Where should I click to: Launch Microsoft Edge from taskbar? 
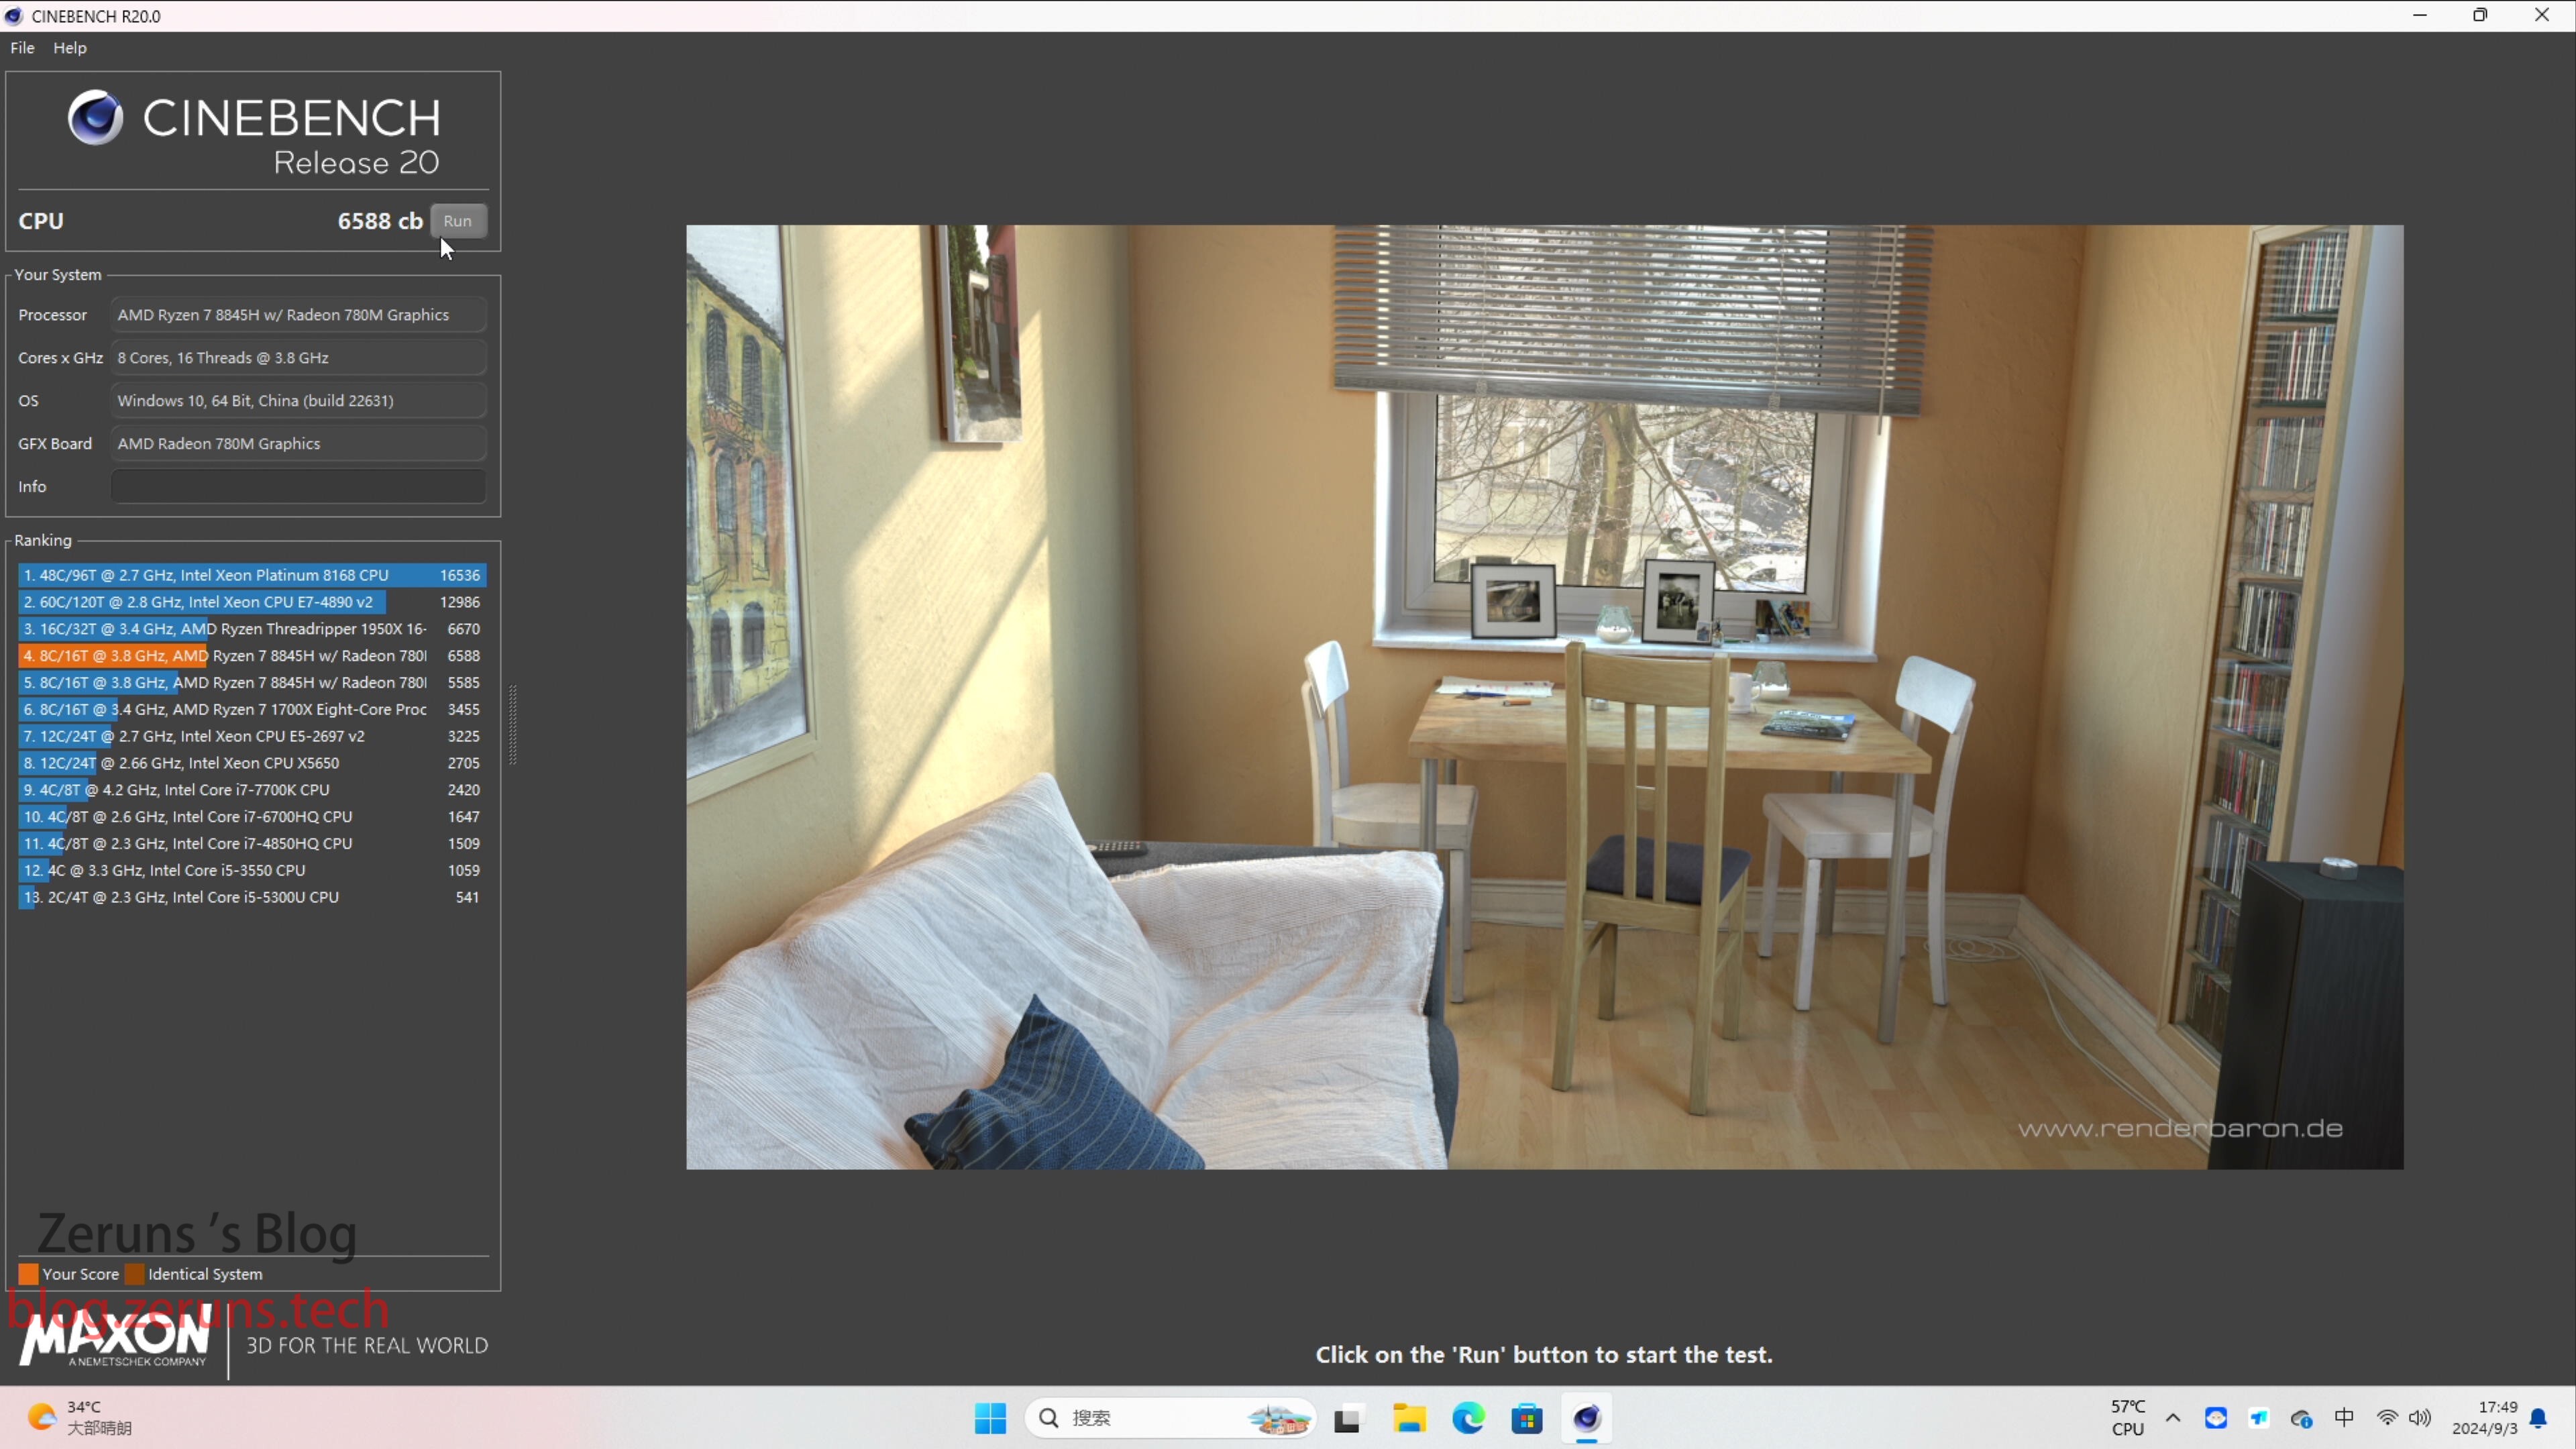[x=1468, y=1418]
